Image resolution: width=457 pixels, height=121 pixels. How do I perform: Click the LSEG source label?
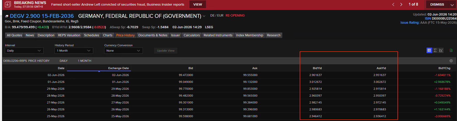click(x=209, y=27)
